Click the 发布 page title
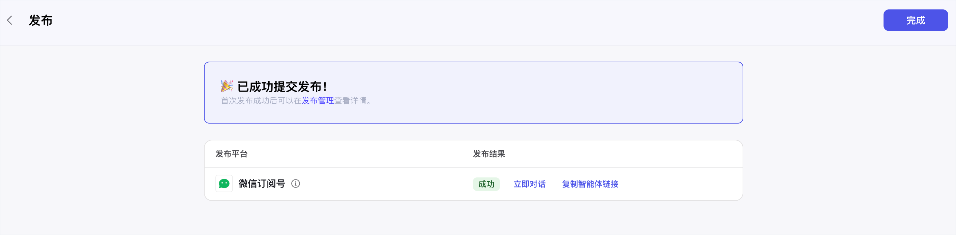 41,21
